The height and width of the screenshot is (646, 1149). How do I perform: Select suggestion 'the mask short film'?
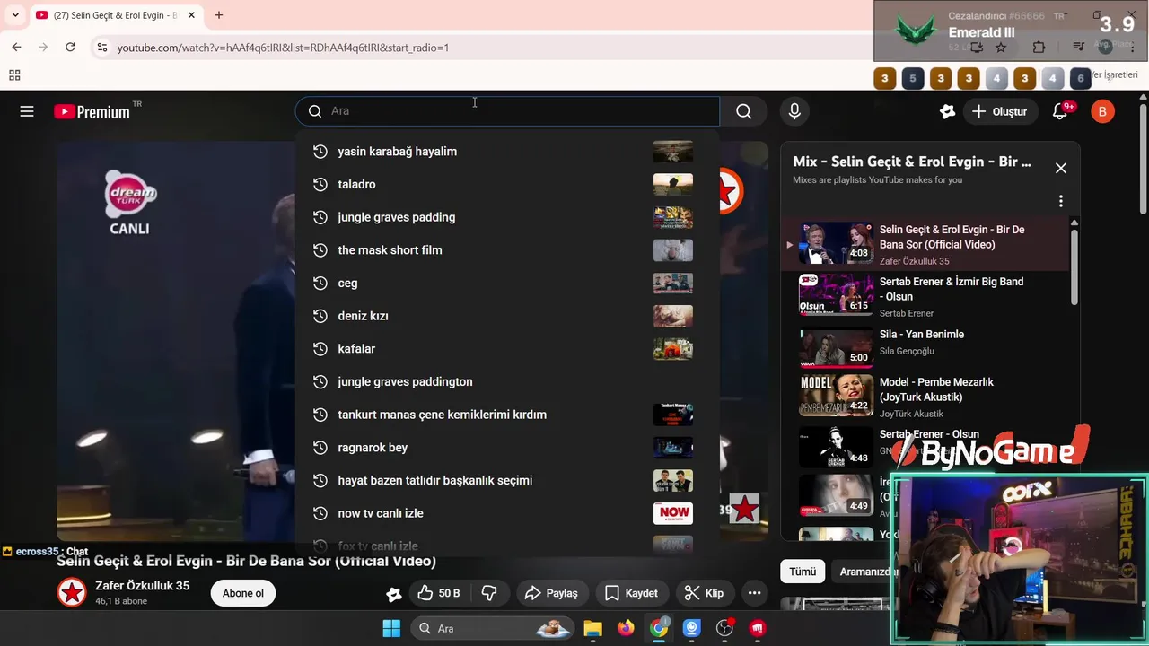pyautogui.click(x=507, y=250)
